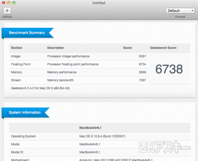The height and width of the screenshot is (161, 198).
Task: Click the Geekbench 2.4.3 version line
Action: point(40,88)
